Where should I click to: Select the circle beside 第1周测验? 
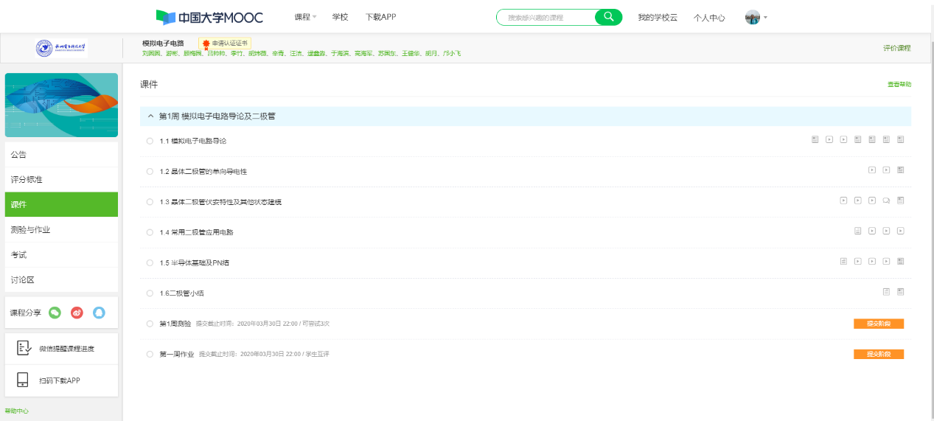150,324
